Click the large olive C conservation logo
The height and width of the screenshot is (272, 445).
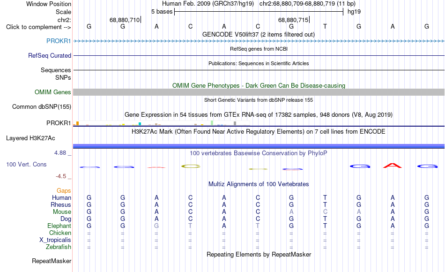coord(191,166)
